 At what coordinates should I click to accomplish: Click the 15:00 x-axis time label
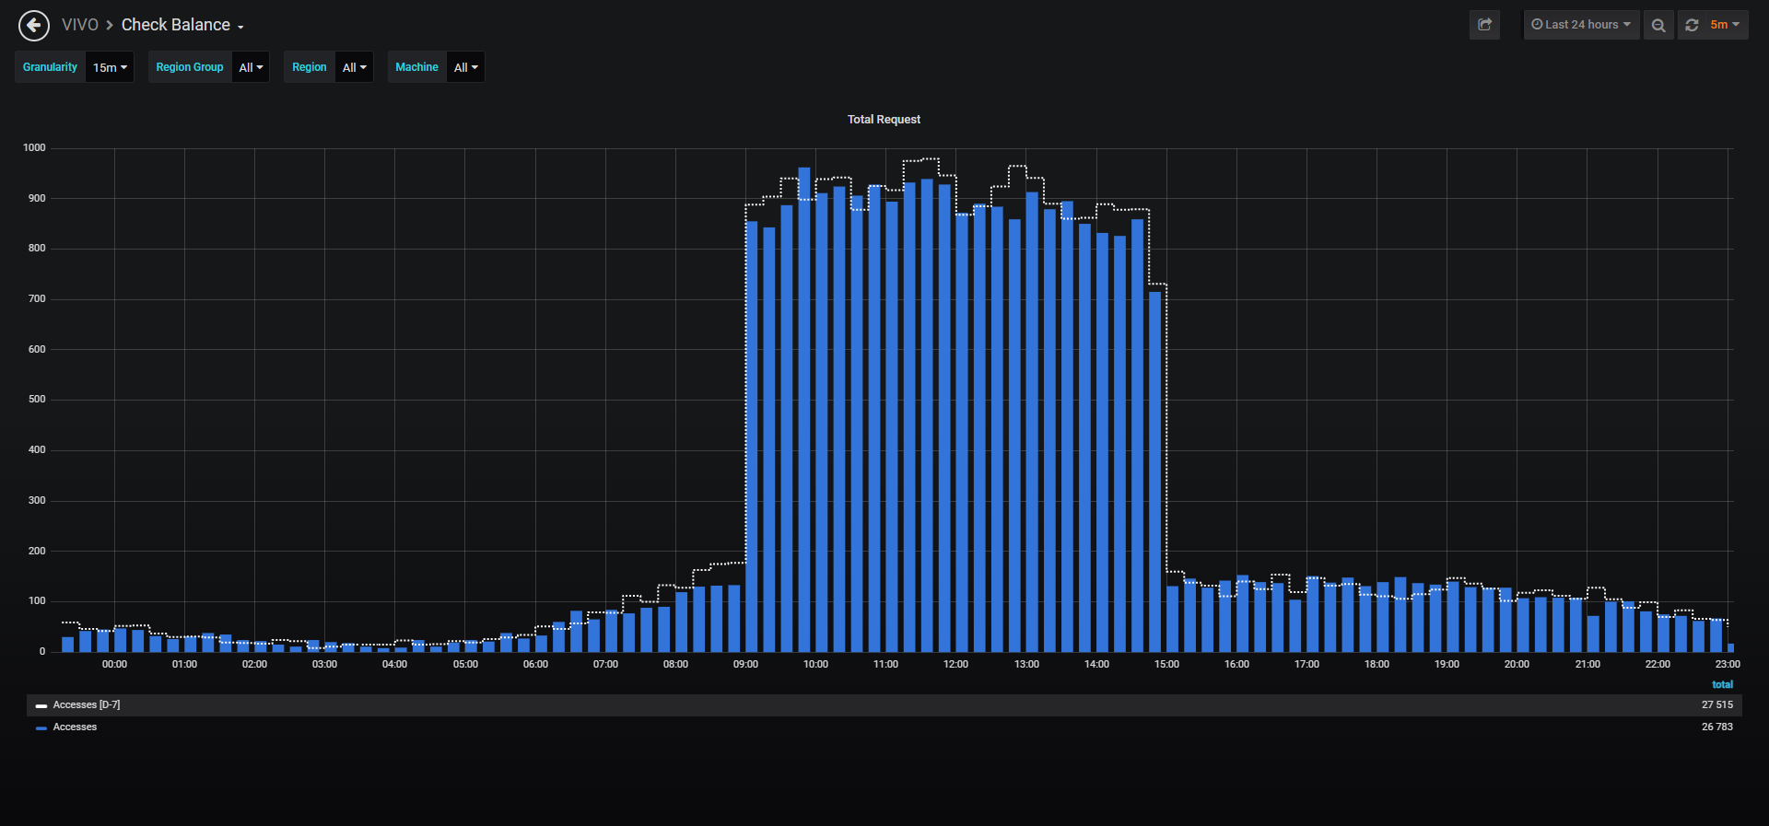(x=1166, y=665)
